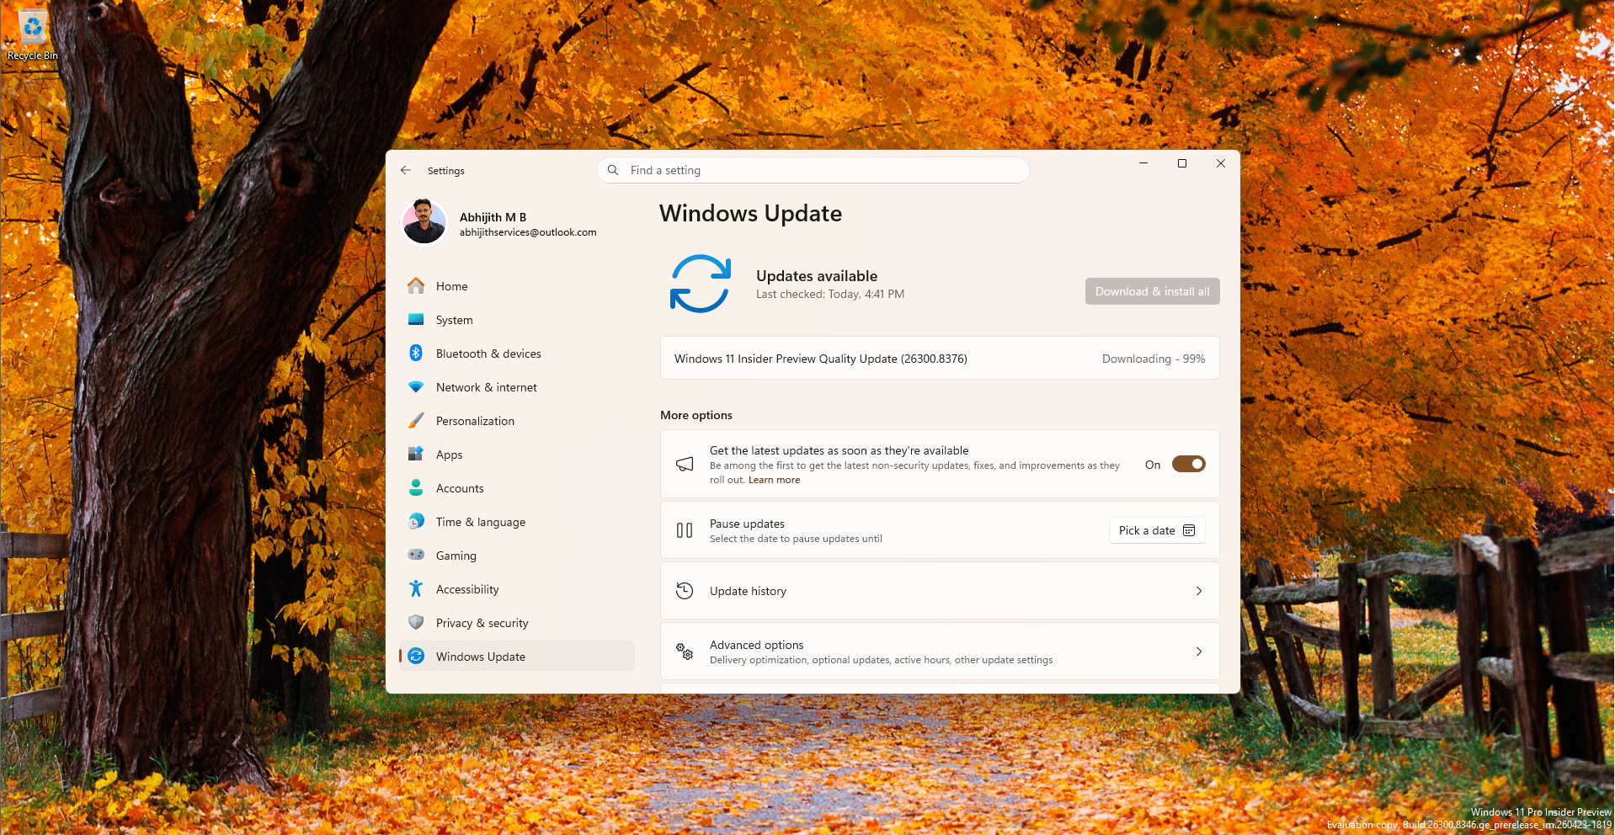Open Time & language settings

pyautogui.click(x=517, y=522)
